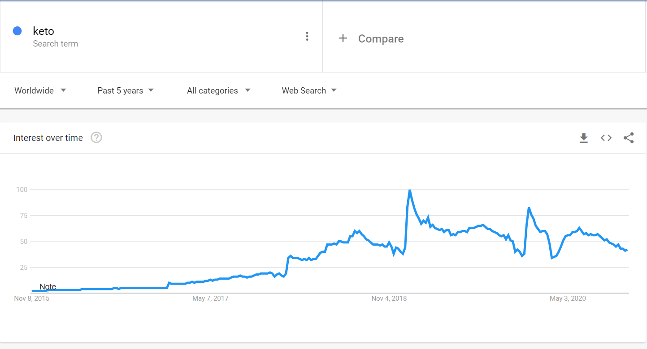Edit the keto search term field
The width and height of the screenshot is (647, 349).
pyautogui.click(x=161, y=36)
